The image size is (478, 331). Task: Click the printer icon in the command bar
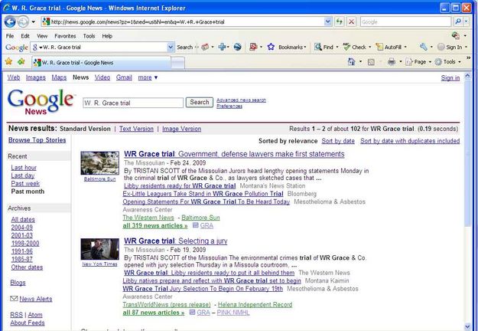point(392,61)
